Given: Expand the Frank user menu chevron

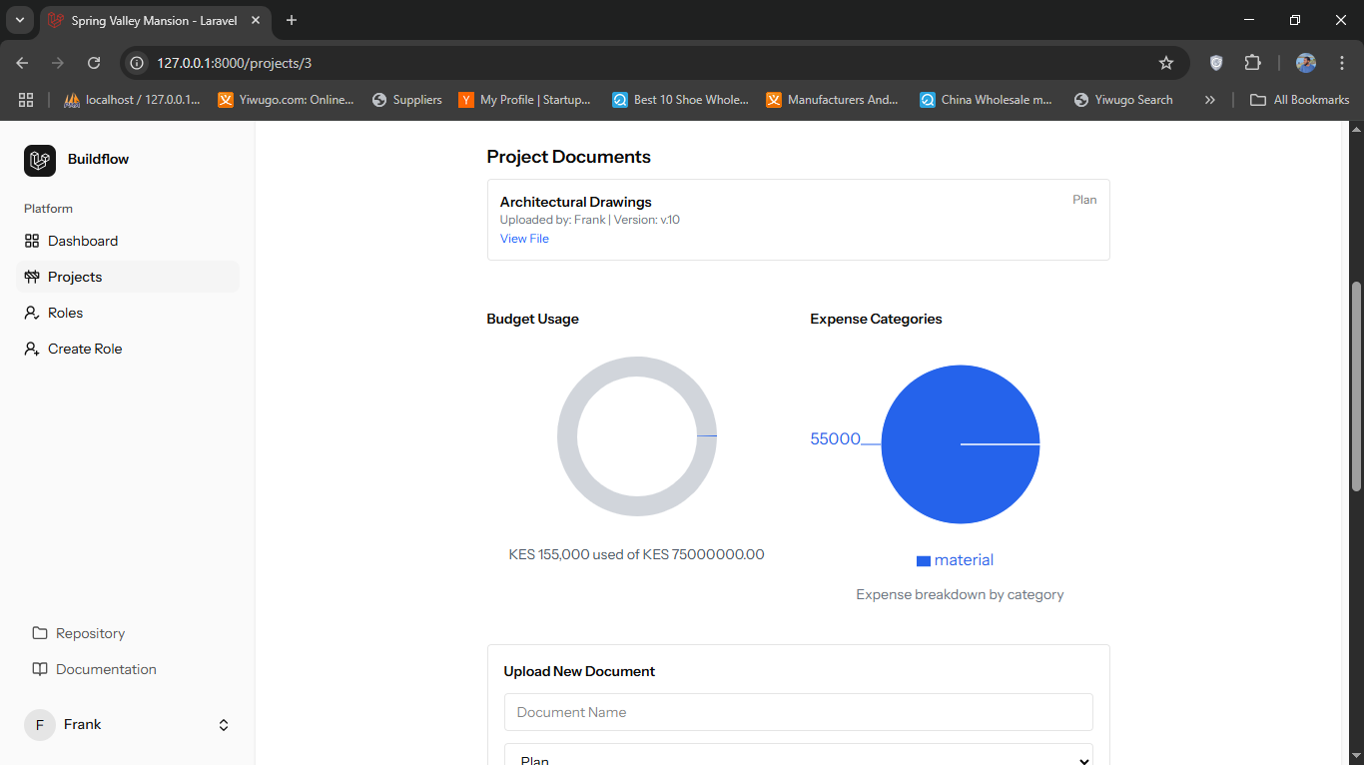Looking at the screenshot, I should tap(224, 725).
